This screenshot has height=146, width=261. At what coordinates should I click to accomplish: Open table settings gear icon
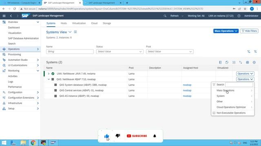[x=254, y=62]
